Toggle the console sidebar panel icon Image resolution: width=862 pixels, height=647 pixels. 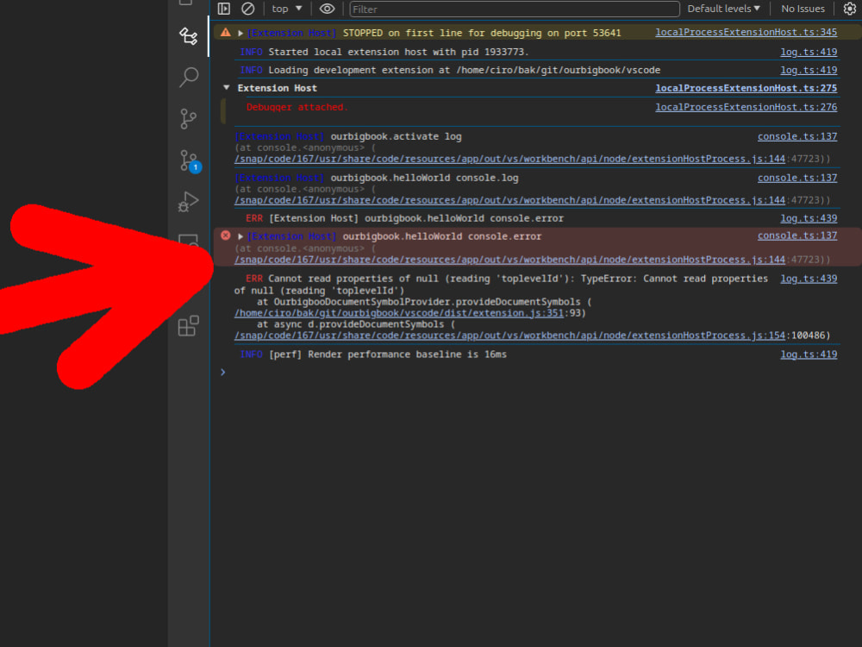point(224,9)
